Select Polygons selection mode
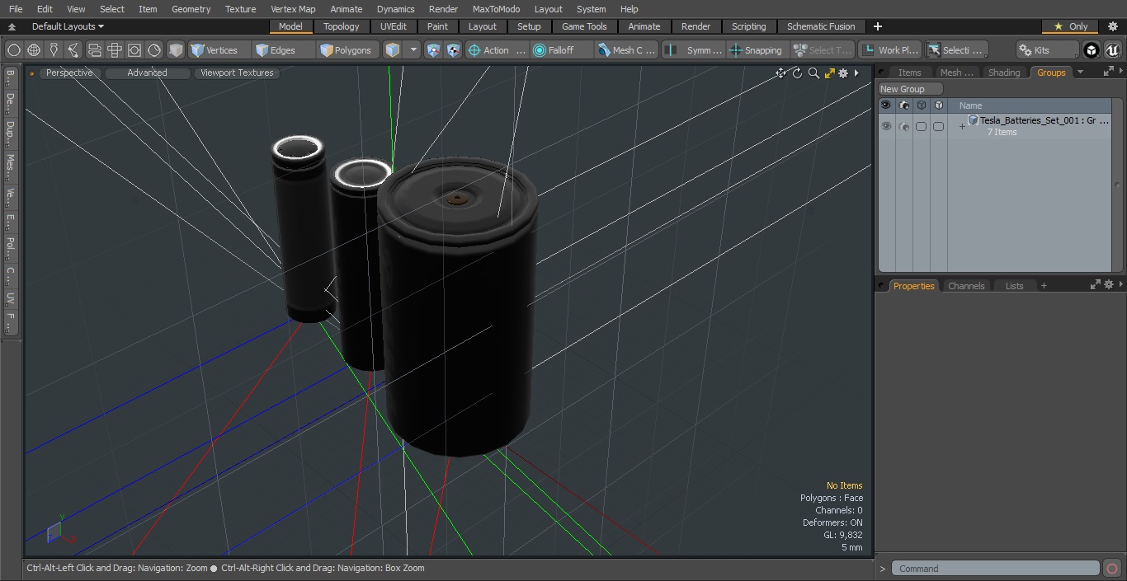Image resolution: width=1127 pixels, height=581 pixels. [x=346, y=50]
